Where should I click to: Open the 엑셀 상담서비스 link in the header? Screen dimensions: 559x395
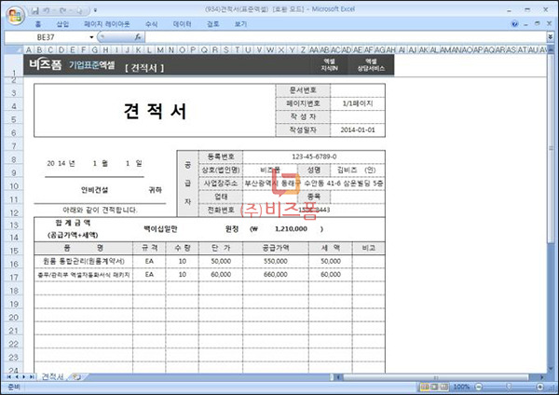371,65
